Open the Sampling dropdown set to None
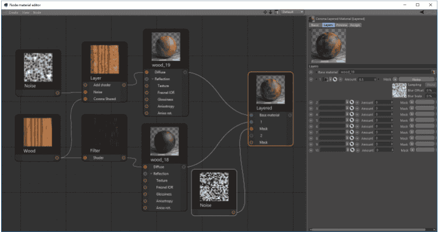 pyautogui.click(x=431, y=85)
